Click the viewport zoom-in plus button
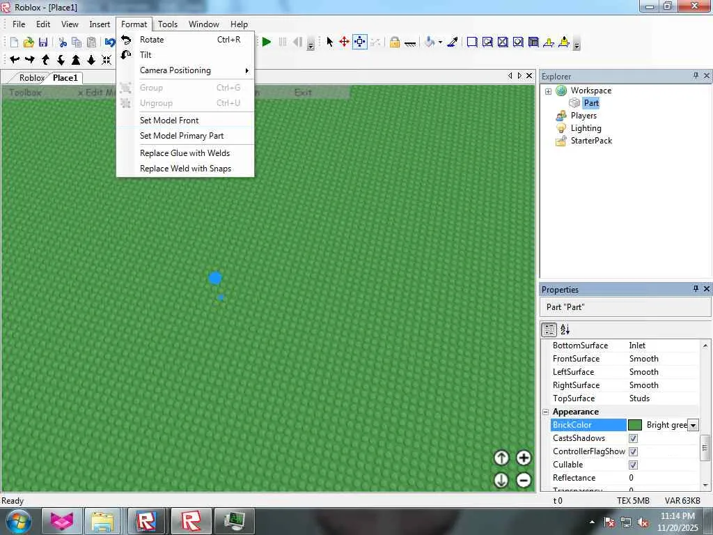The width and height of the screenshot is (713, 535). tap(524, 458)
